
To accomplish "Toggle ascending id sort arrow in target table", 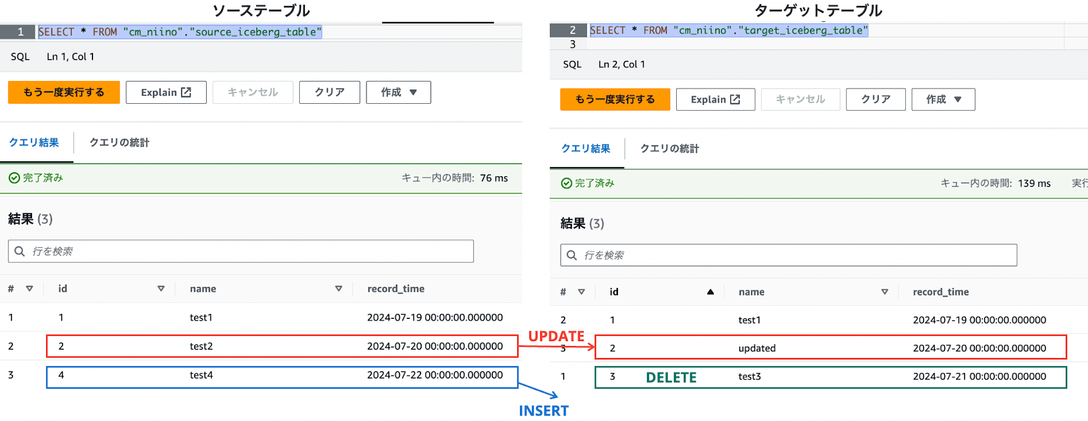I will (710, 292).
